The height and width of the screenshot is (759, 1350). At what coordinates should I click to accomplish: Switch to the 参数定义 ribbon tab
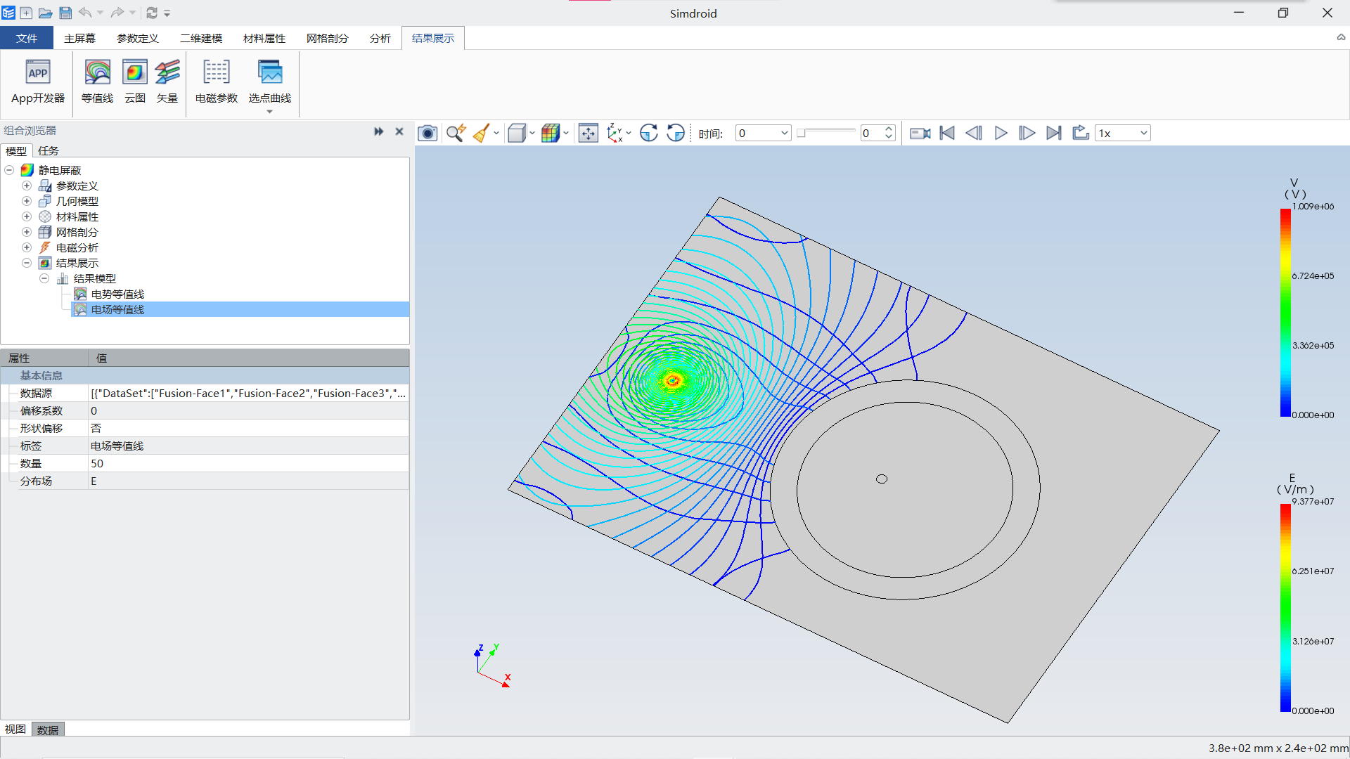(x=138, y=38)
